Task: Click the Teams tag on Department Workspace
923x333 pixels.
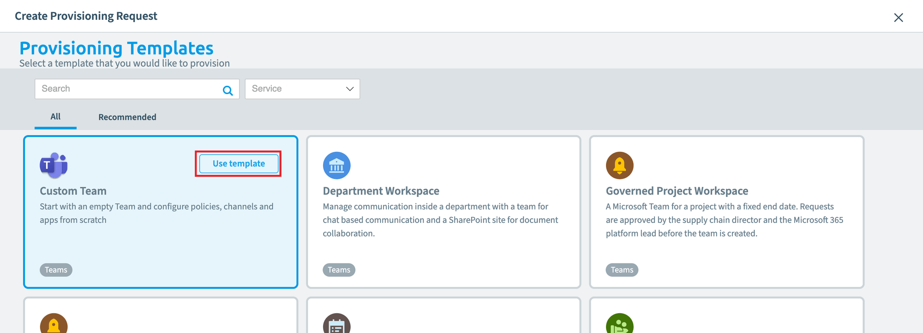Action: coord(339,270)
